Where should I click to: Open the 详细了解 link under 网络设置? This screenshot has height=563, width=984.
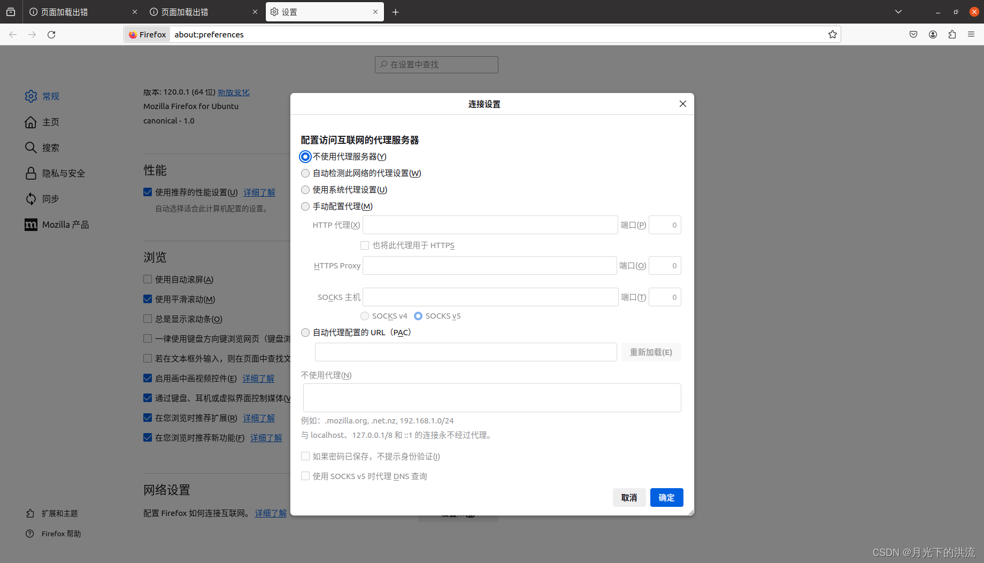click(270, 513)
